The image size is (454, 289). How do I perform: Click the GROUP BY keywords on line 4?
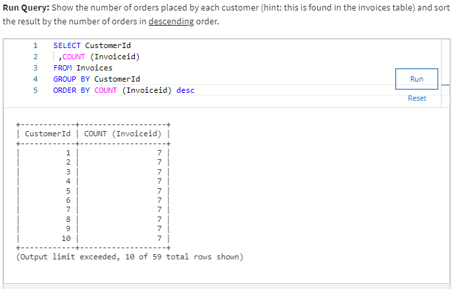click(x=71, y=79)
